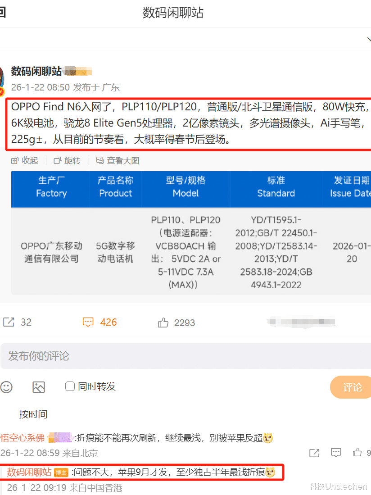
Task: Click the certification table image
Action: coord(191,233)
